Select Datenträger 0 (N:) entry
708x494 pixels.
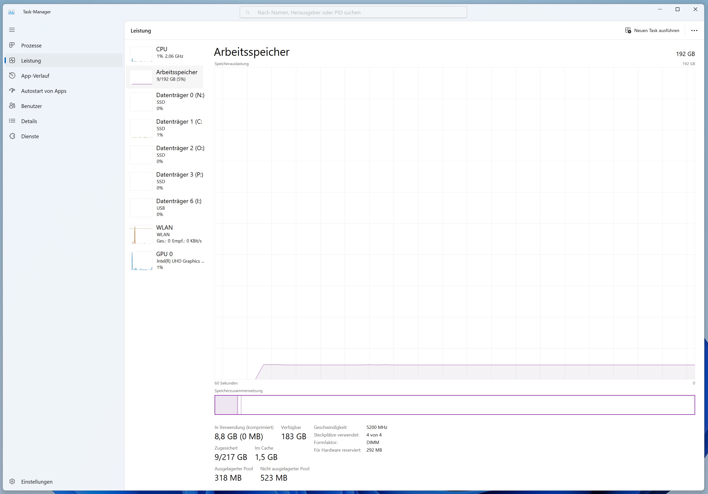click(x=167, y=102)
